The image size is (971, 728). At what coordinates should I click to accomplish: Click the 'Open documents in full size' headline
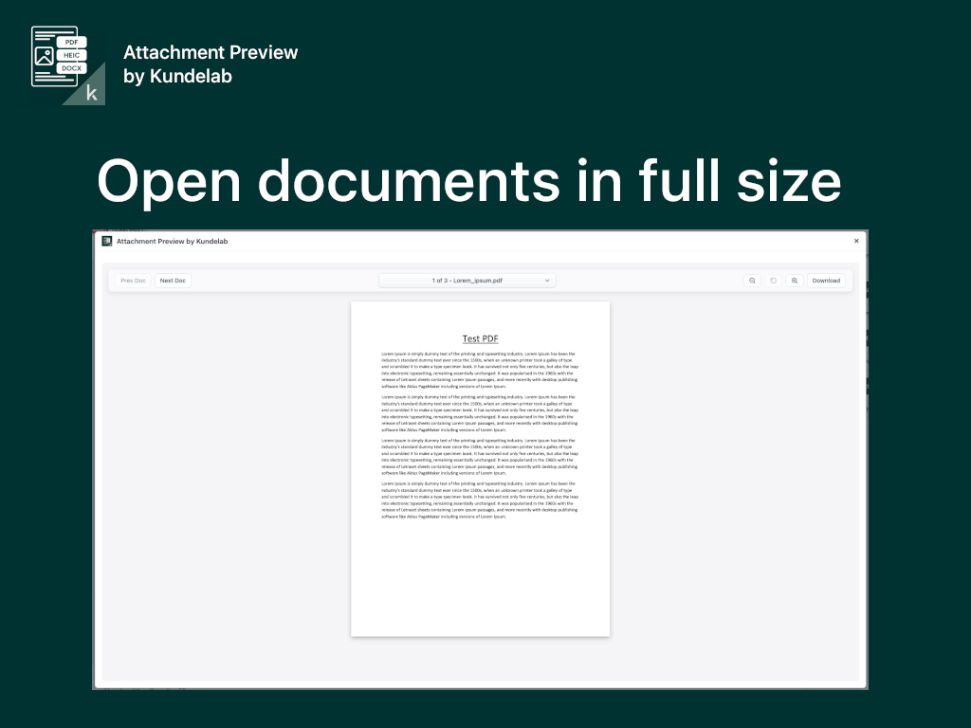pyautogui.click(x=468, y=181)
